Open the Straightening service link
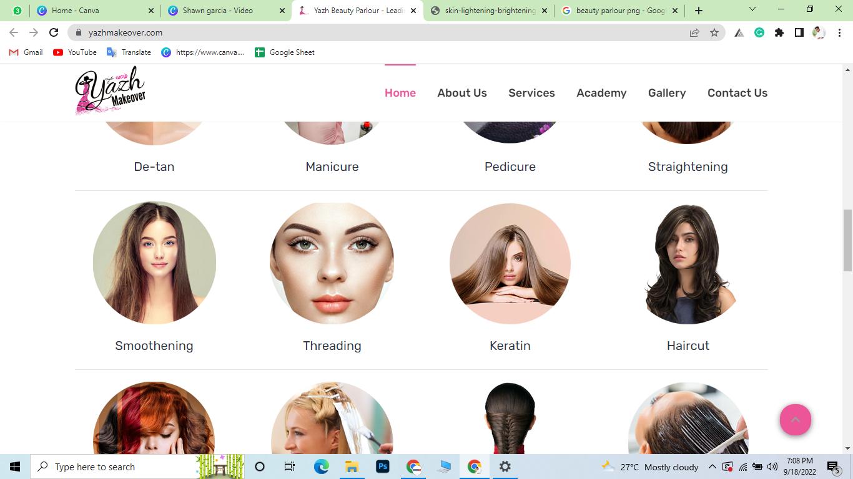This screenshot has height=479, width=853. [688, 167]
